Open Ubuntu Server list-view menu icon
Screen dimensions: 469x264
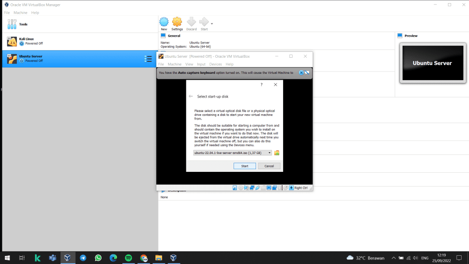coord(148,59)
